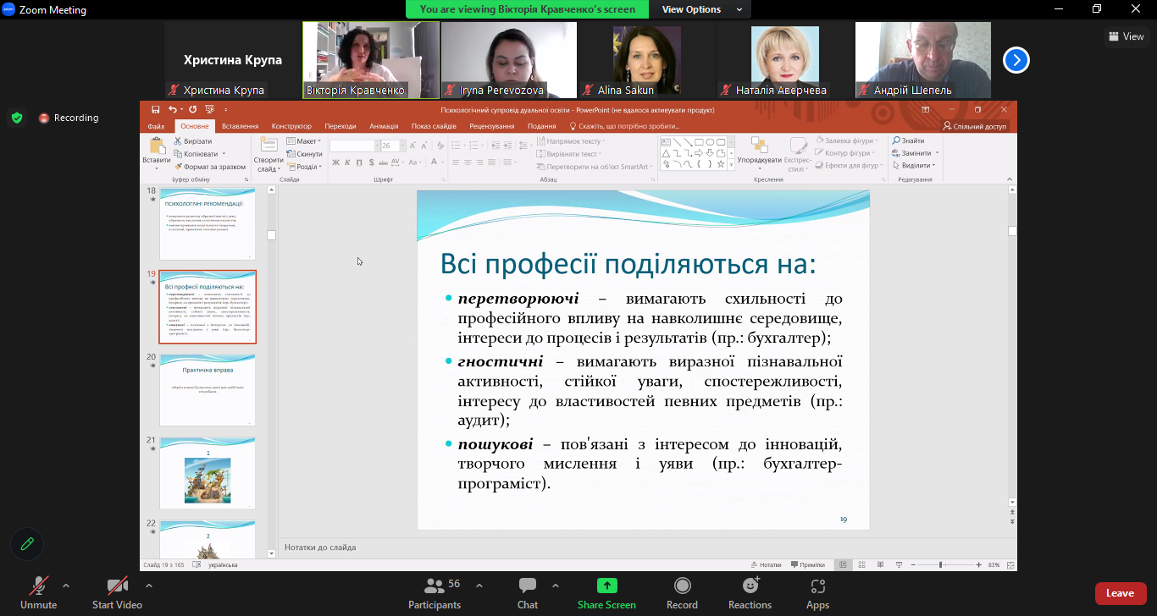1157x616 pixels.
Task: Expand video options arrow beside Start Video
Action: pyautogui.click(x=149, y=586)
